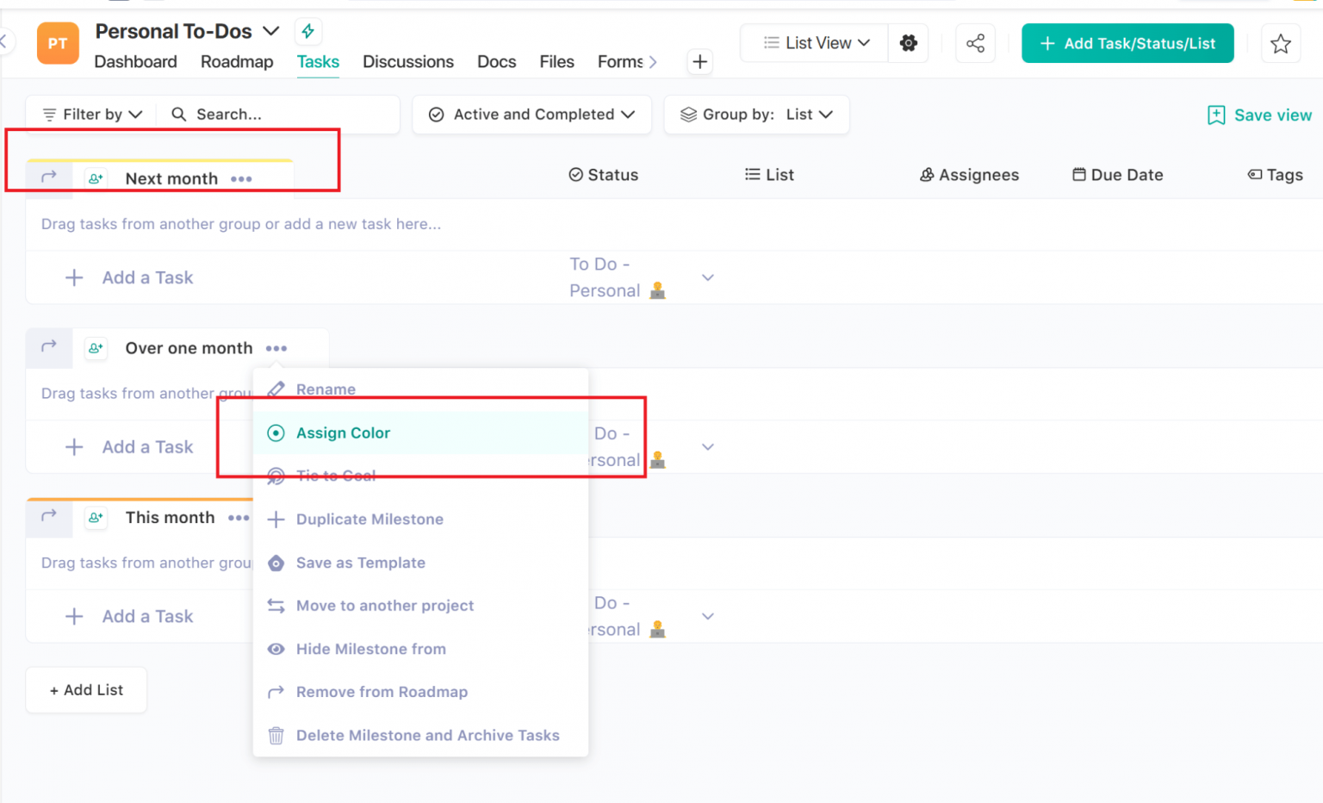The height and width of the screenshot is (803, 1323).
Task: Switch to the Roadmap tab
Action: 237,62
